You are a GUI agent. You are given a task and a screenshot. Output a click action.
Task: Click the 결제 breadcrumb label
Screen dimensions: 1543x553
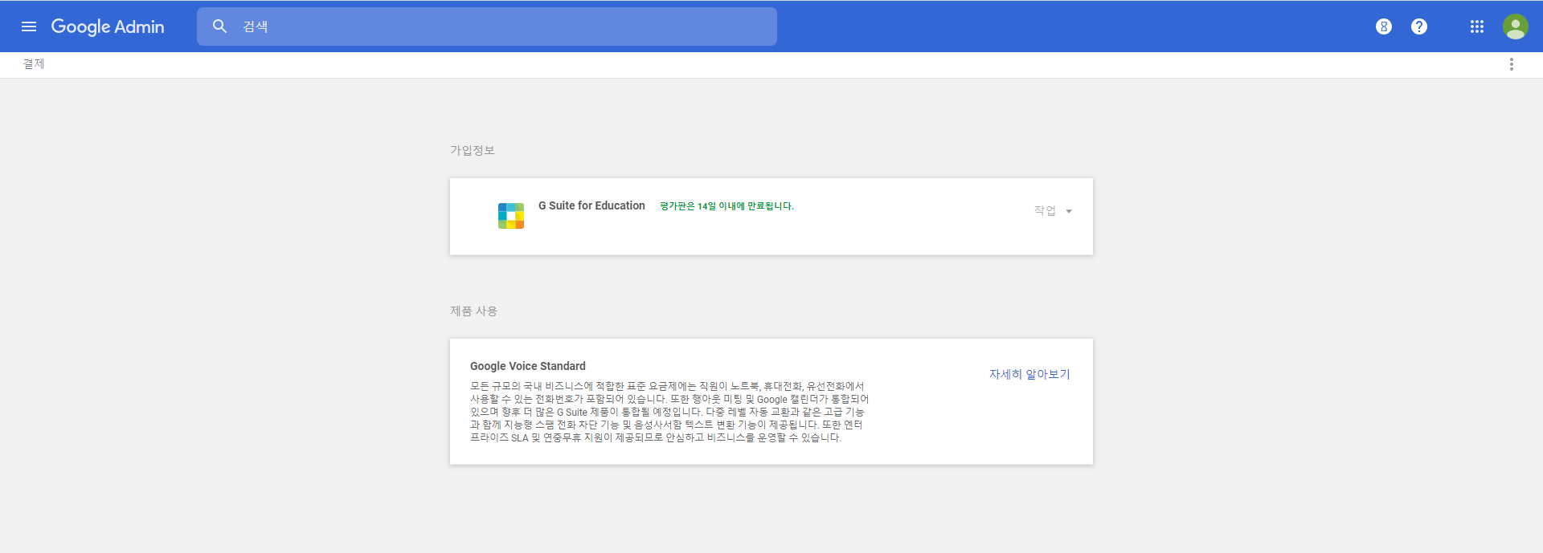(x=34, y=64)
